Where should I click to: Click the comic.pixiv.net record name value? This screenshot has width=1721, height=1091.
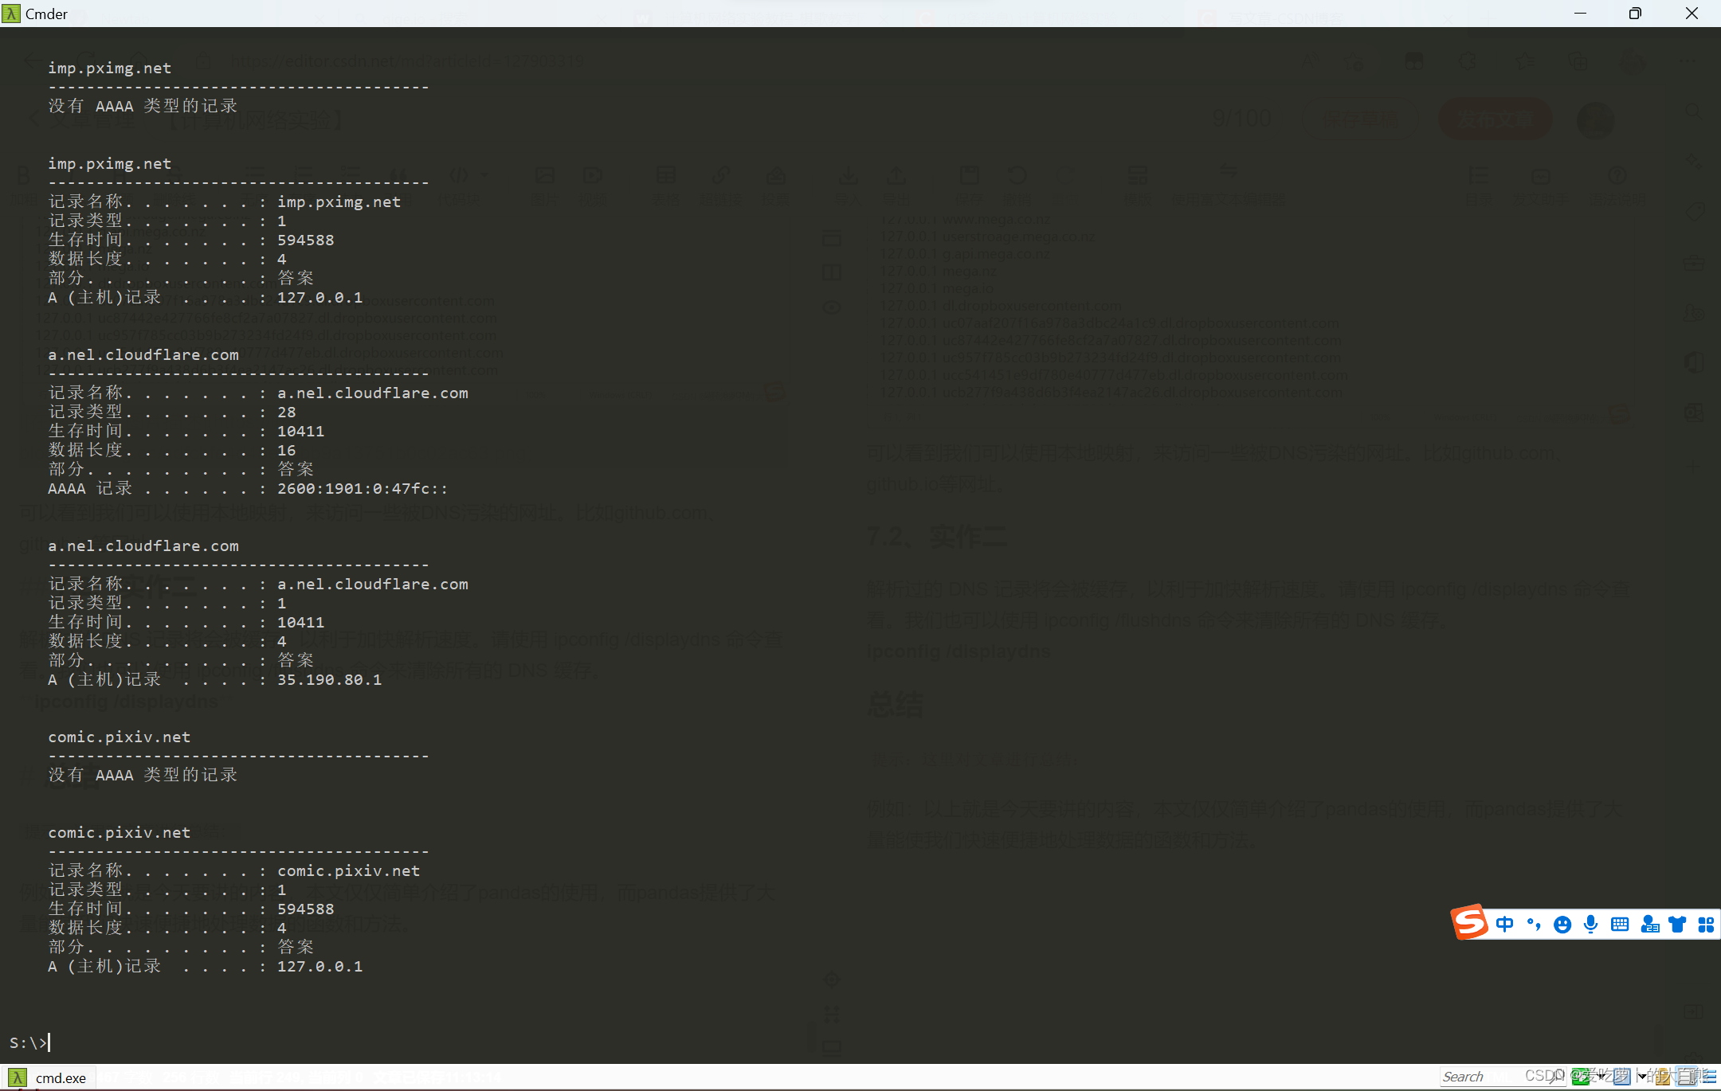point(348,870)
